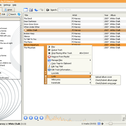Choose Remove From Playlist
This screenshot has width=126, height=126.
(70, 57)
